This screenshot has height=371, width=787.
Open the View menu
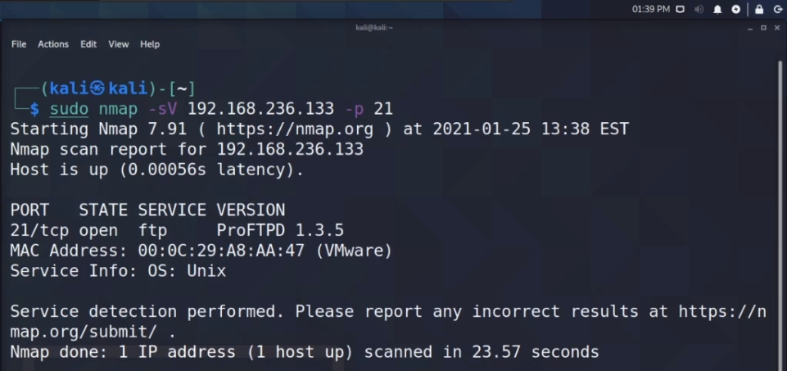click(119, 44)
